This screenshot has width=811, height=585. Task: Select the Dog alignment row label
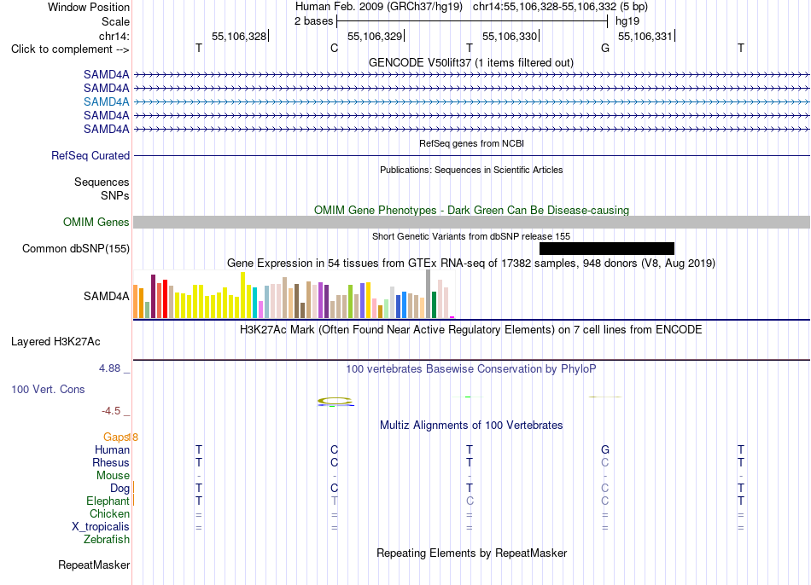(x=120, y=489)
